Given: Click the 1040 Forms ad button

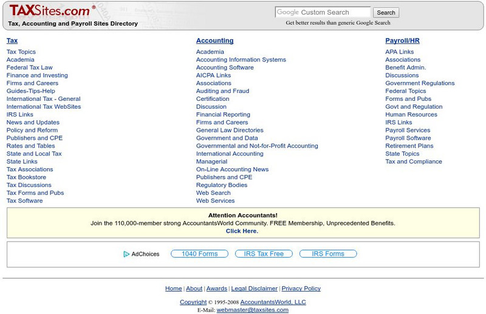Looking at the screenshot, I should 200,254.
